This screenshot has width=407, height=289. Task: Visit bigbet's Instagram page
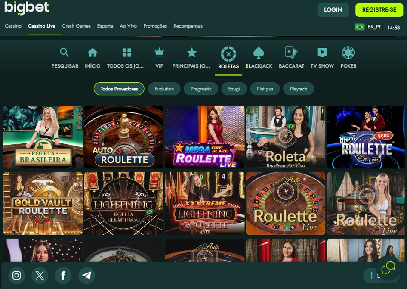(16, 275)
